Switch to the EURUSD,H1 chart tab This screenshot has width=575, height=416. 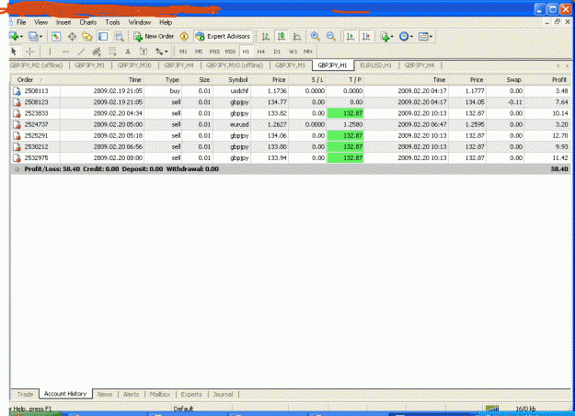pos(376,65)
